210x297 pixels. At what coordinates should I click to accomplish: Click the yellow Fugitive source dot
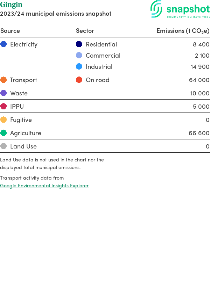(3, 119)
